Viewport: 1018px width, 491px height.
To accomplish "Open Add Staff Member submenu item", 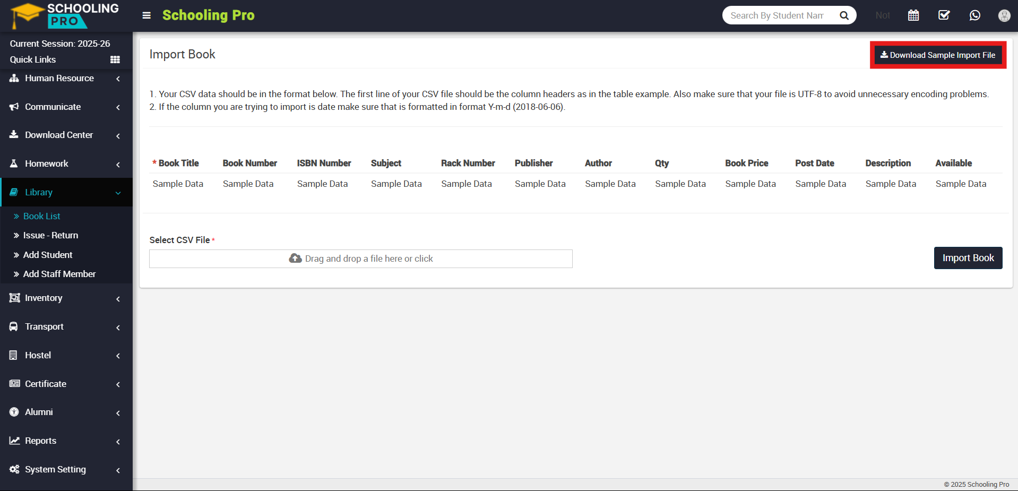I will coord(59,274).
